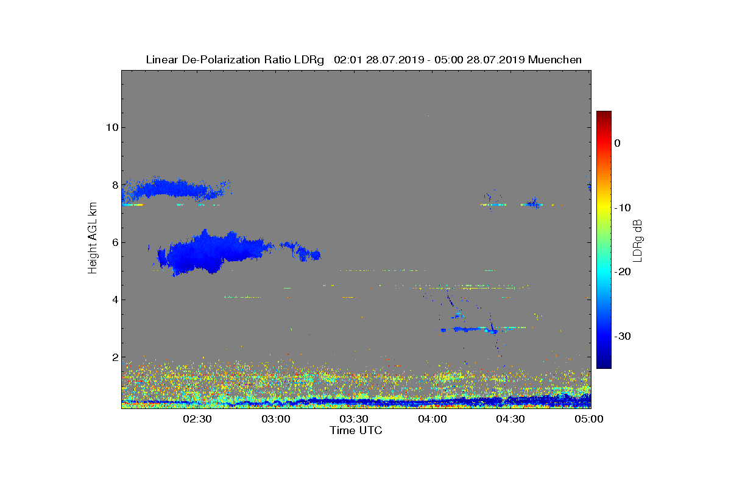Click the 04:00 time tick label
Viewport: 731px width, 487px height.
point(433,419)
